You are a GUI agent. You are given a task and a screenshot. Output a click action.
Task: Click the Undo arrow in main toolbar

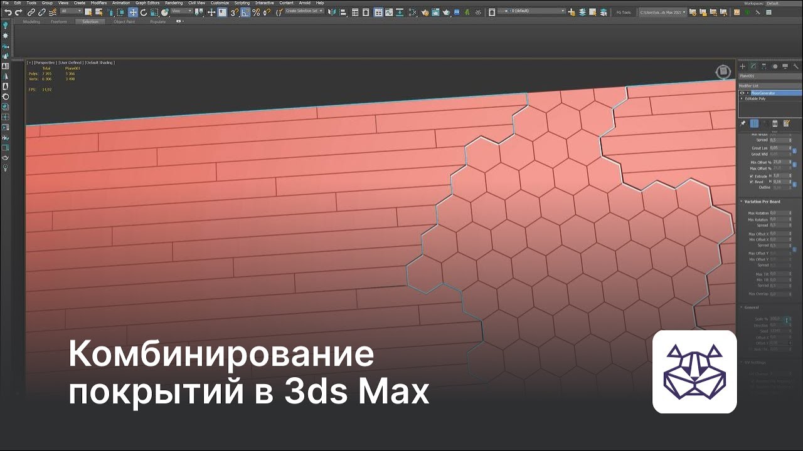tap(8, 13)
